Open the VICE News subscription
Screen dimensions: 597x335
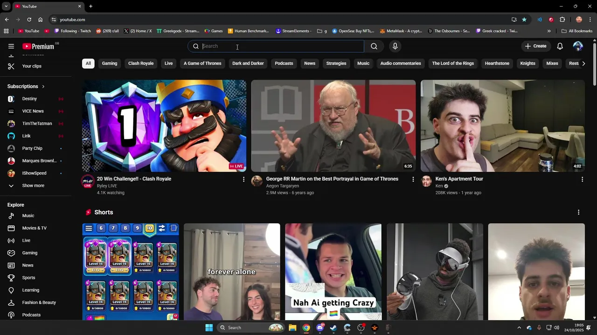tap(36, 111)
